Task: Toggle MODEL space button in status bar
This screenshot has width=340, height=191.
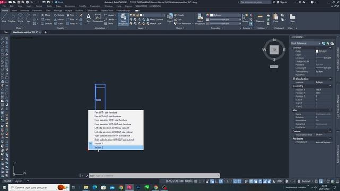Action: (189, 181)
